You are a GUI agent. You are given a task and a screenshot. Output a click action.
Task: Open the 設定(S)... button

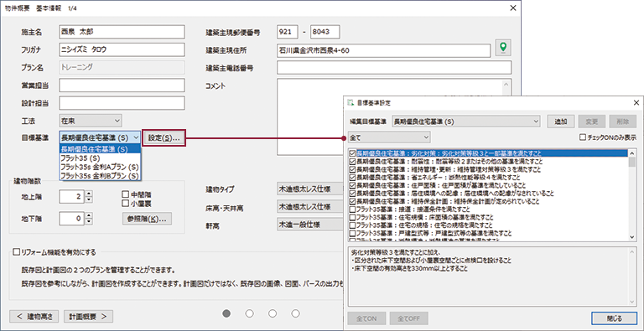(x=164, y=138)
